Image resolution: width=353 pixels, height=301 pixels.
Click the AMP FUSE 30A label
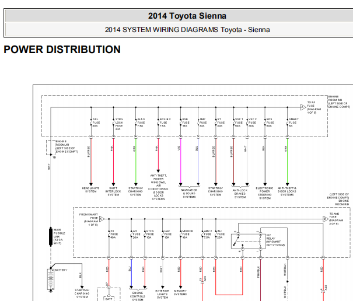pyautogui.click(x=203, y=123)
